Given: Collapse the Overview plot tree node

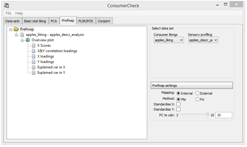Looking at the screenshot, I should tap(22, 40).
